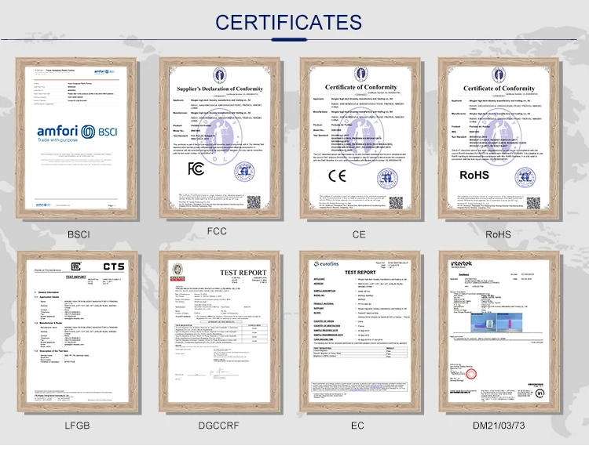Click the 'RoHS' caption below the frame
Image resolution: width=589 pixels, height=453 pixels.
coord(498,235)
